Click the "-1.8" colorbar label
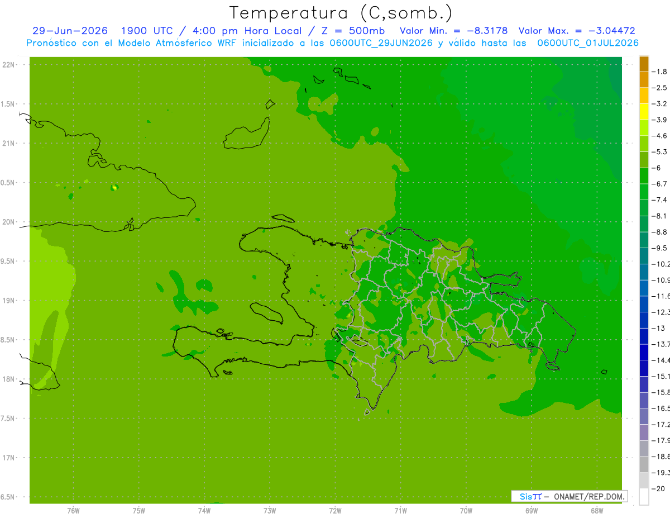 [x=659, y=72]
